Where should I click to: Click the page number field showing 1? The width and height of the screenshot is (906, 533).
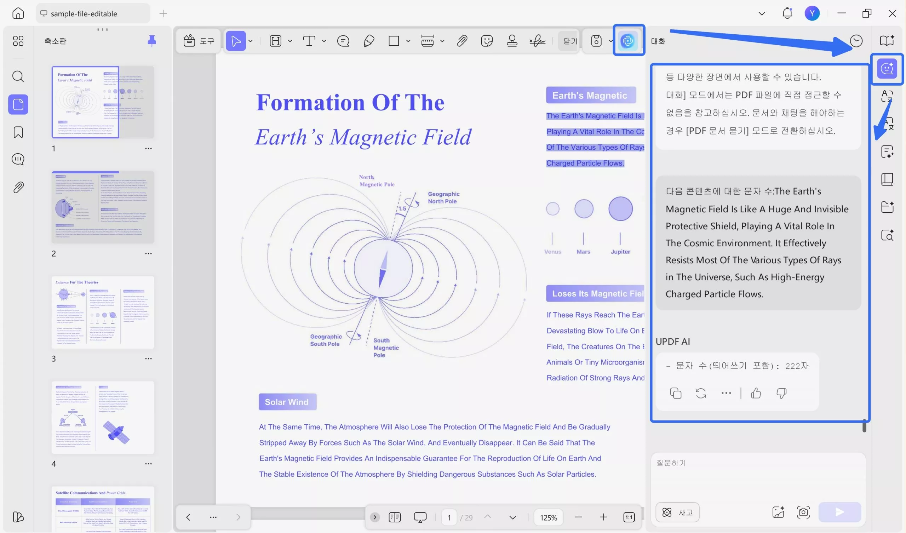[x=449, y=517]
